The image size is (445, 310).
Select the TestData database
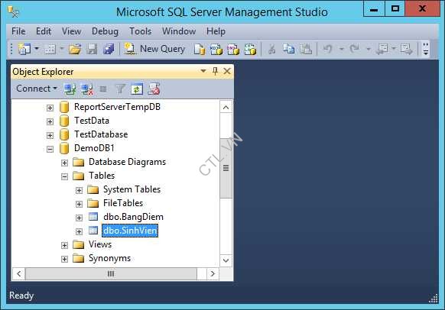coord(92,121)
